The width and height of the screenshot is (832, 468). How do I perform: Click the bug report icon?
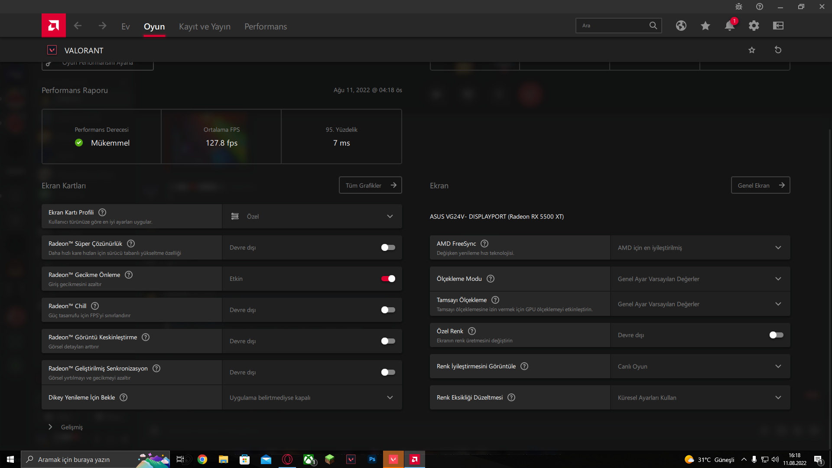[x=739, y=6]
